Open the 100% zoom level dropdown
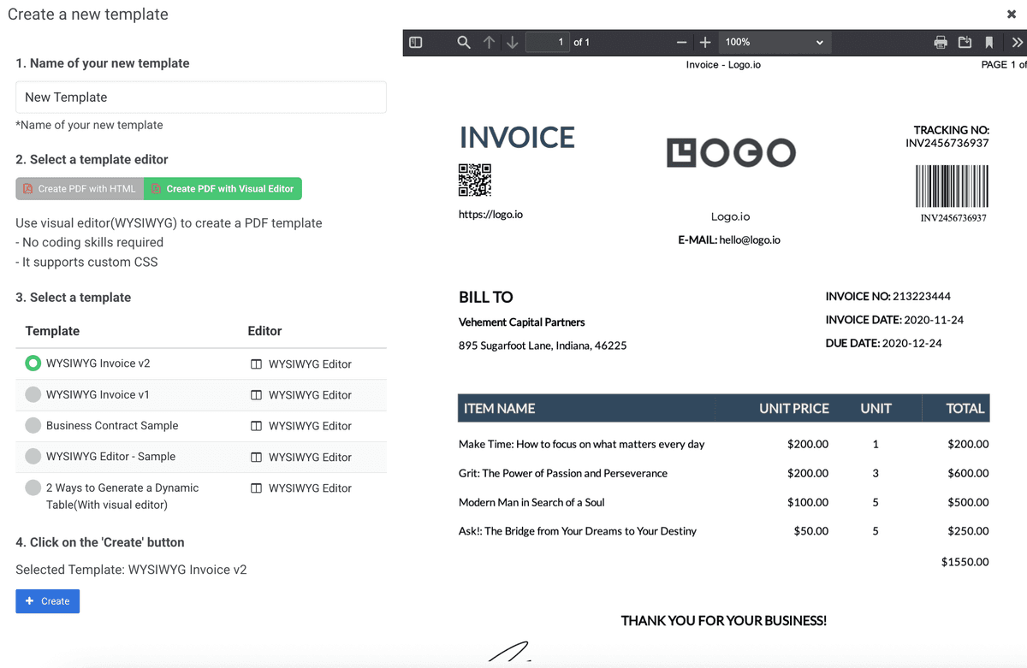The width and height of the screenshot is (1027, 668). pyautogui.click(x=774, y=42)
